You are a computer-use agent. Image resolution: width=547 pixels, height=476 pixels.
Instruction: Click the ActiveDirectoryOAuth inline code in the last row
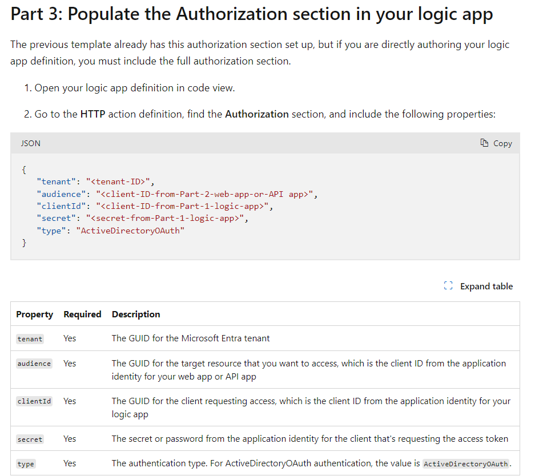click(466, 464)
